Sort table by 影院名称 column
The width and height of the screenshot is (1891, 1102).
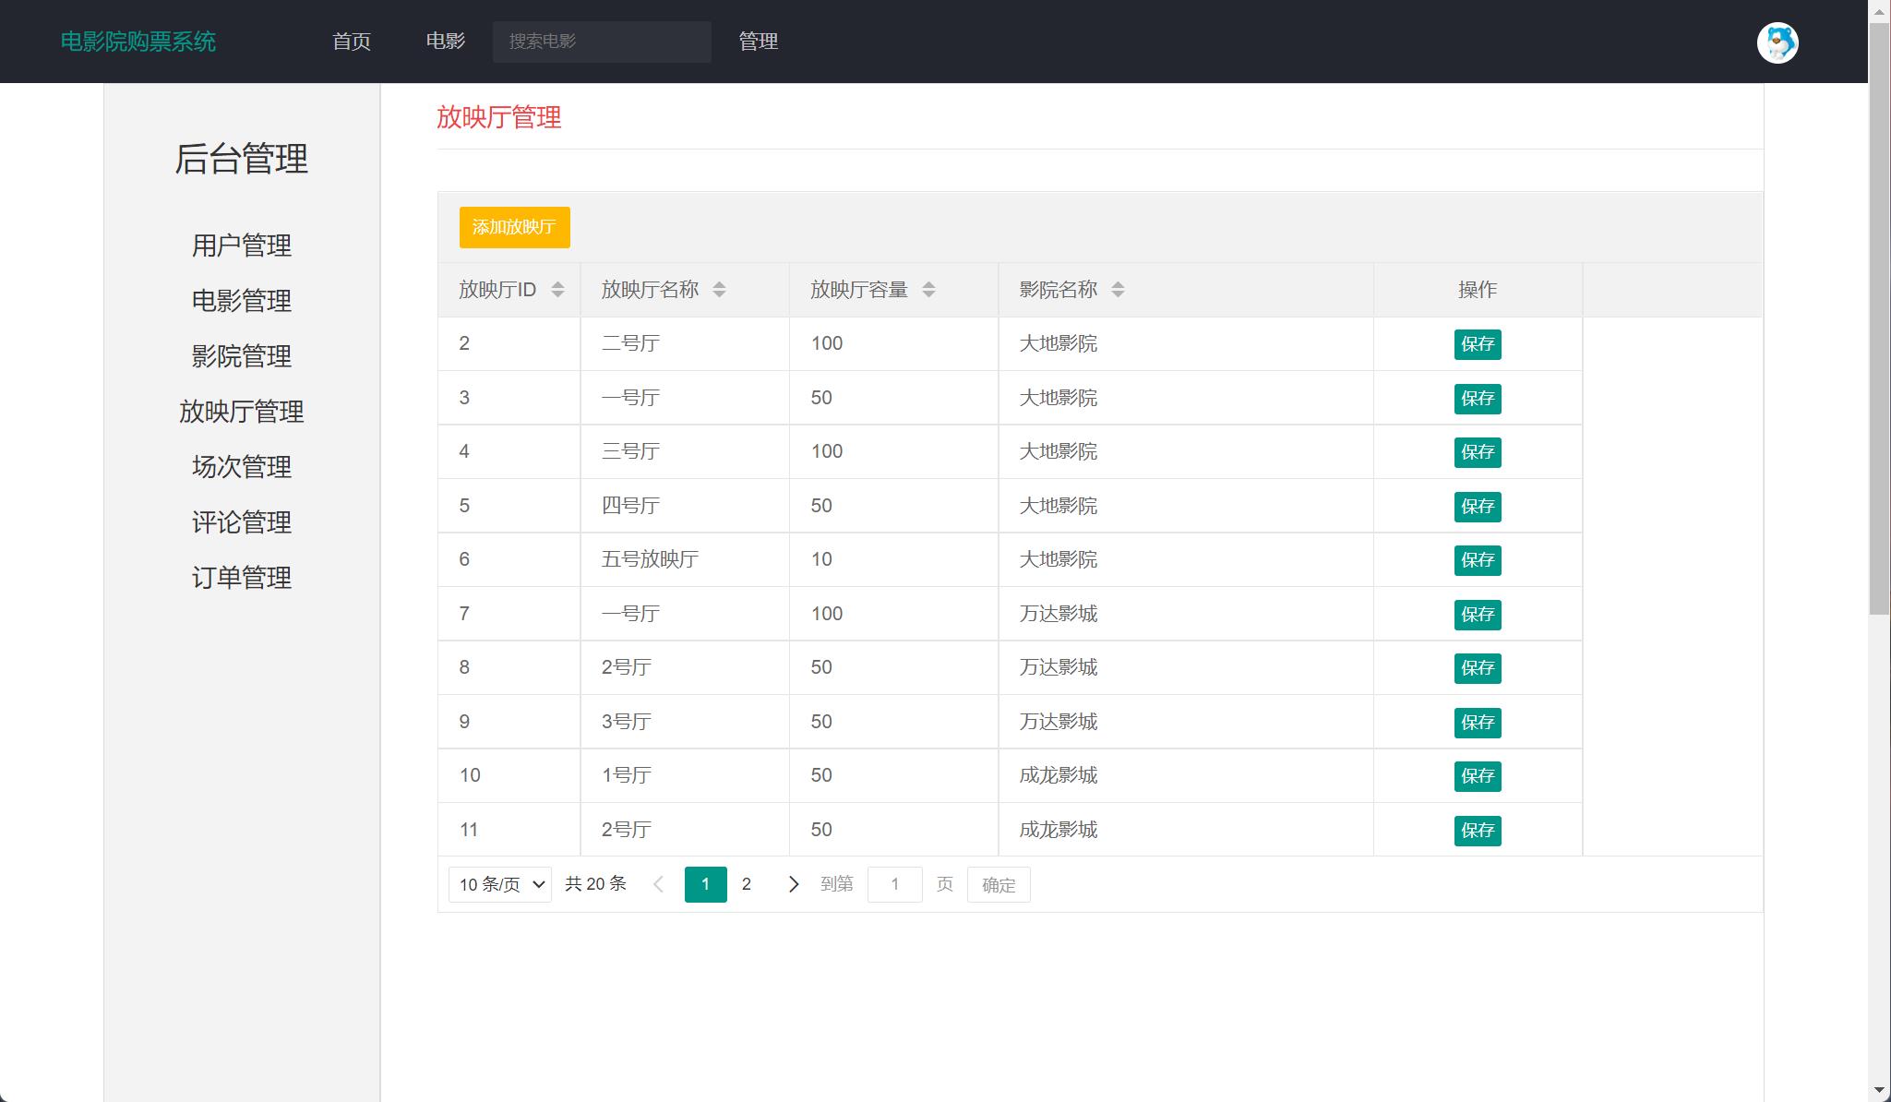pyautogui.click(x=1118, y=289)
